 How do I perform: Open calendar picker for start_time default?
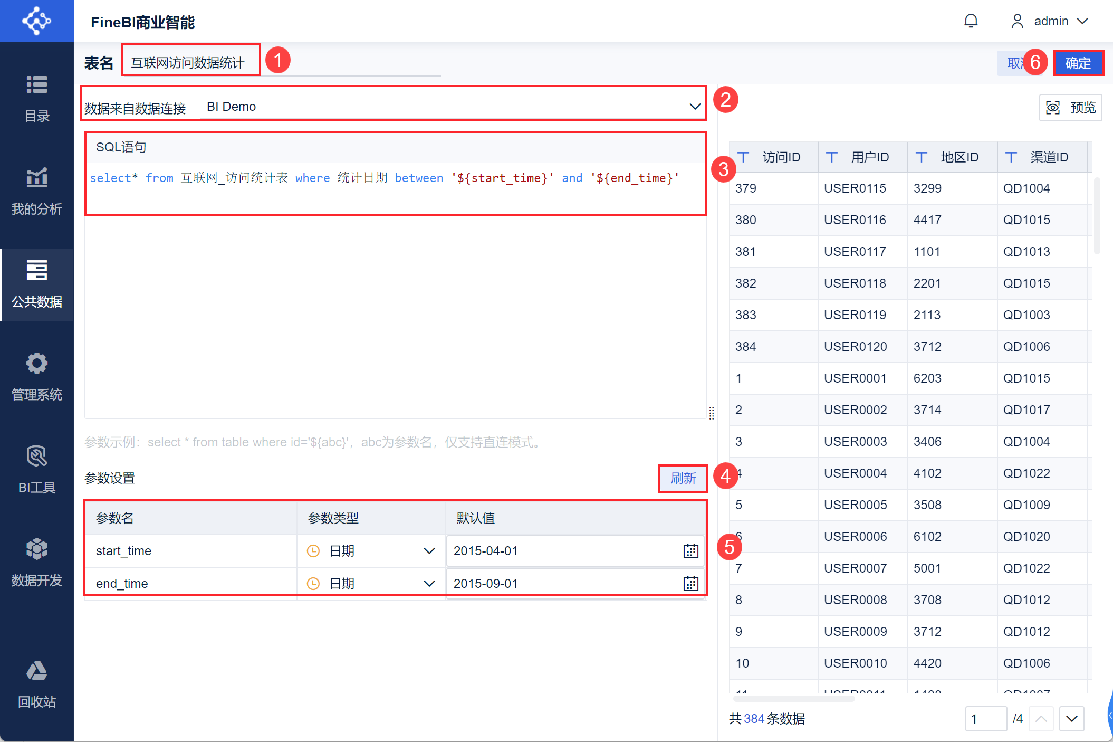[x=690, y=551]
